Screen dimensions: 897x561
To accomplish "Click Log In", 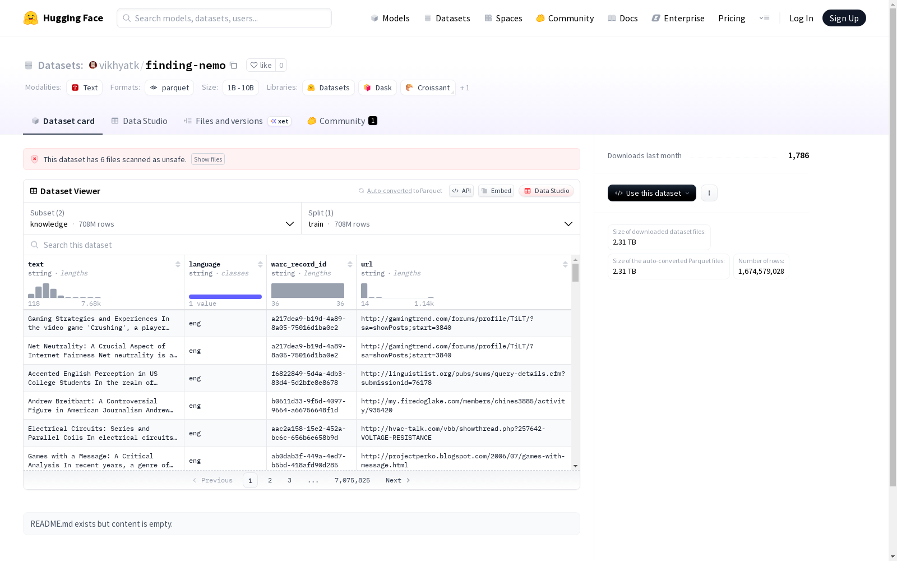I will point(801,18).
